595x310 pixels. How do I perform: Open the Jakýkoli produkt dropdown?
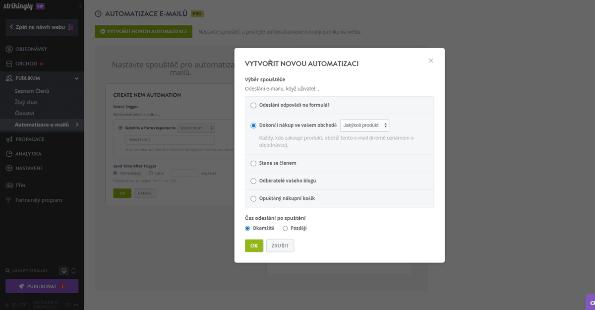pos(364,125)
